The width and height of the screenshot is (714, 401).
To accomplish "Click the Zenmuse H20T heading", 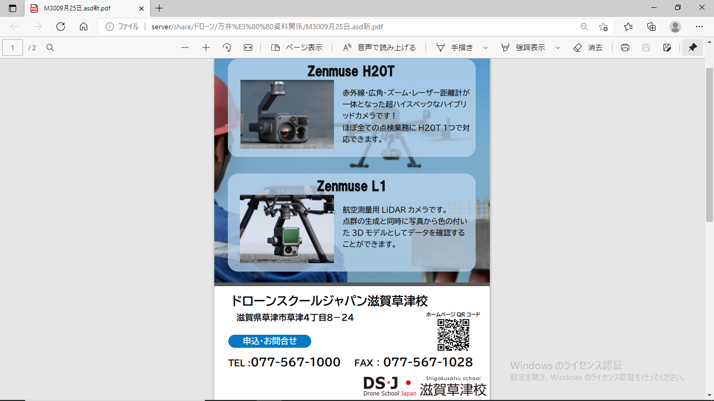I will click(x=351, y=71).
